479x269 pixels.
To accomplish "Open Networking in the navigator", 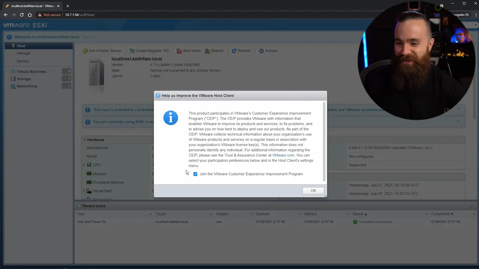I will pyautogui.click(x=27, y=86).
